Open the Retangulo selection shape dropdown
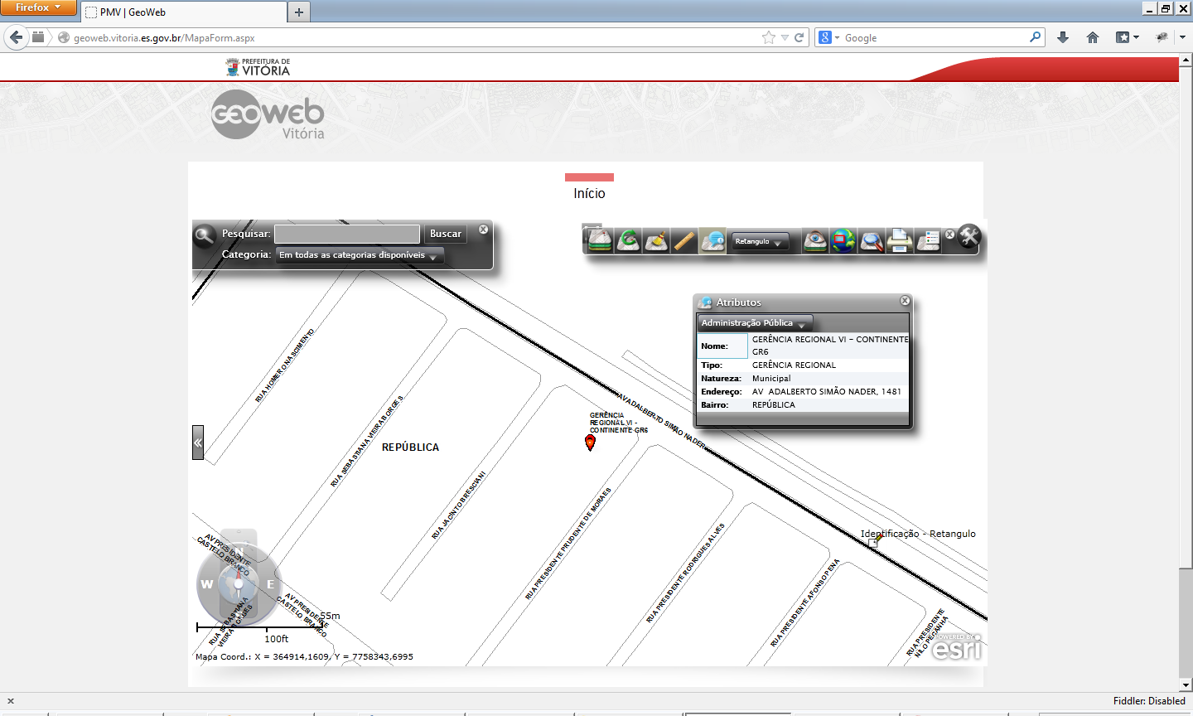This screenshot has width=1193, height=716. pos(760,242)
